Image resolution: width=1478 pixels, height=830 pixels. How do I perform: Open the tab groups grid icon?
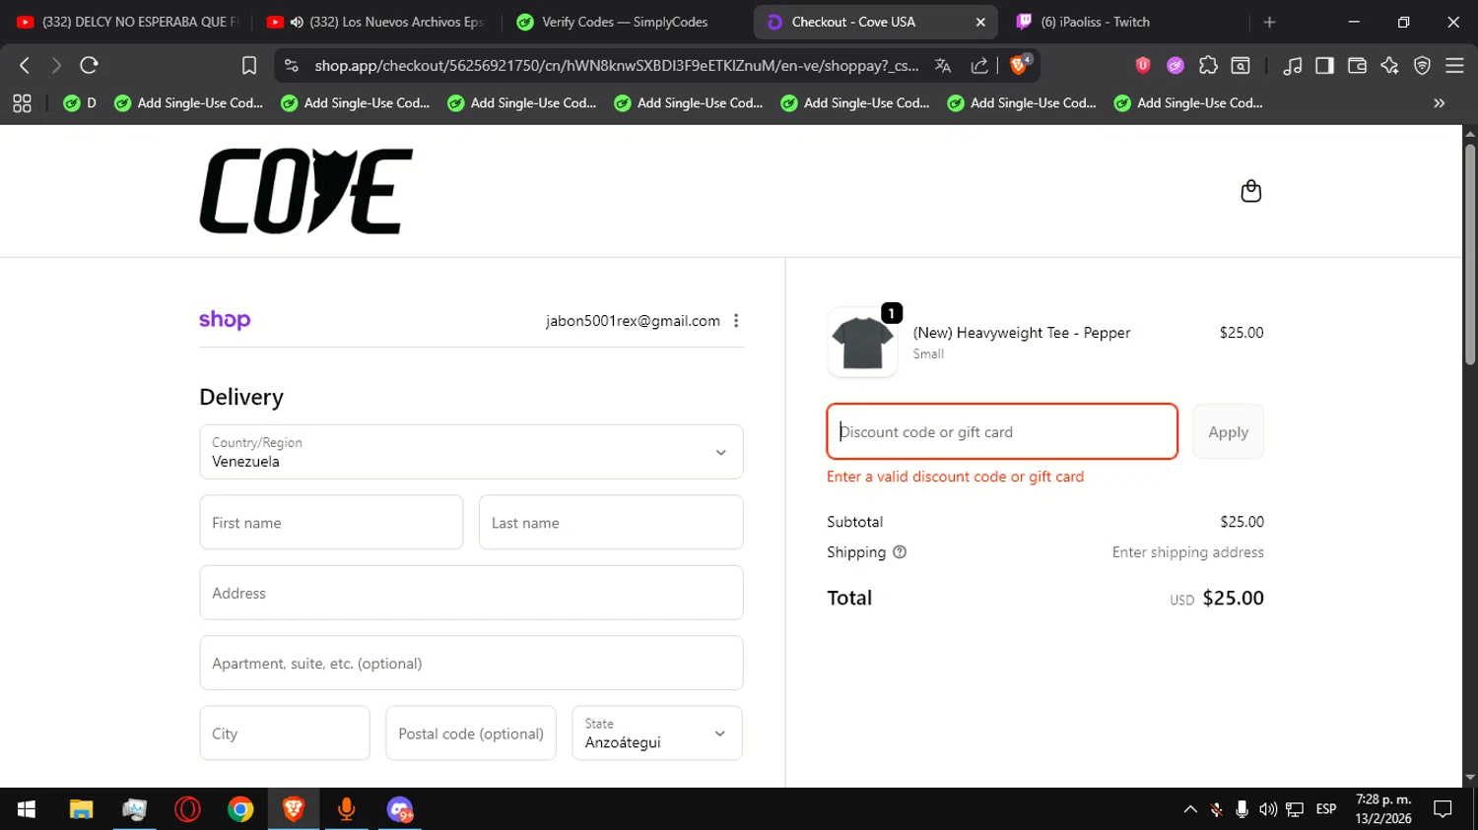22,102
